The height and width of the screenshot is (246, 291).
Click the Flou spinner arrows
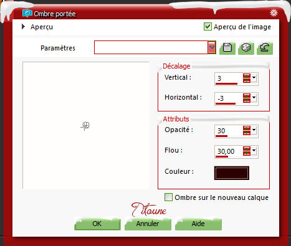(x=247, y=151)
